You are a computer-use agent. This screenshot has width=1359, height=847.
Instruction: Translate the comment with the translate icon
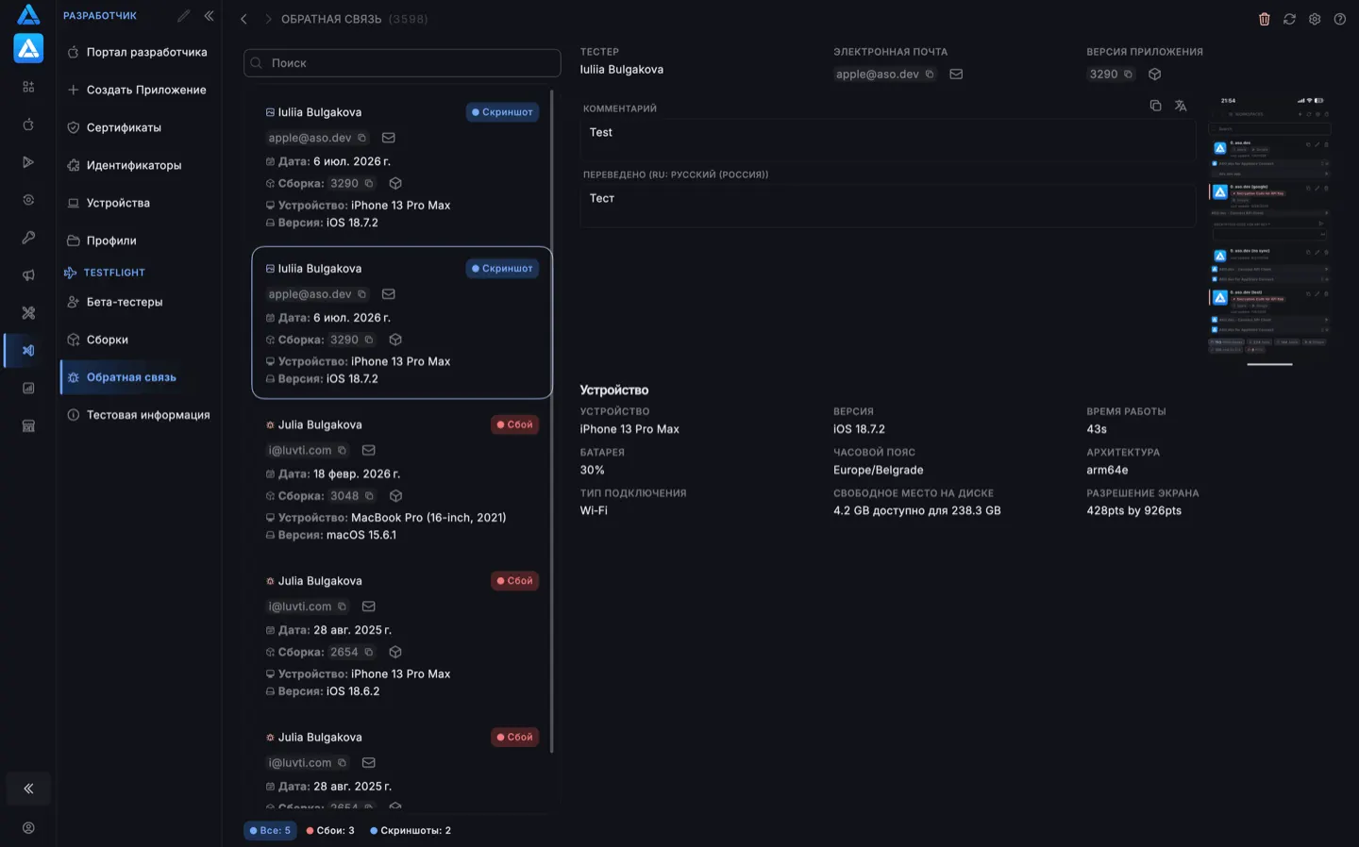pos(1181,106)
